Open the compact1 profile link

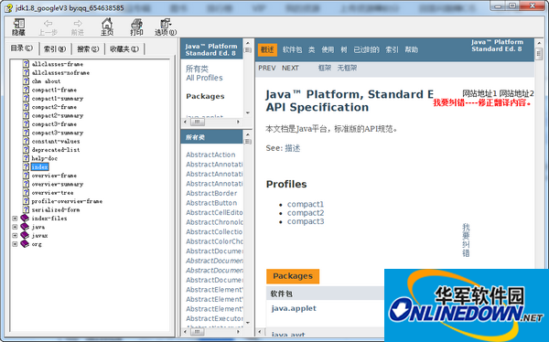click(306, 204)
